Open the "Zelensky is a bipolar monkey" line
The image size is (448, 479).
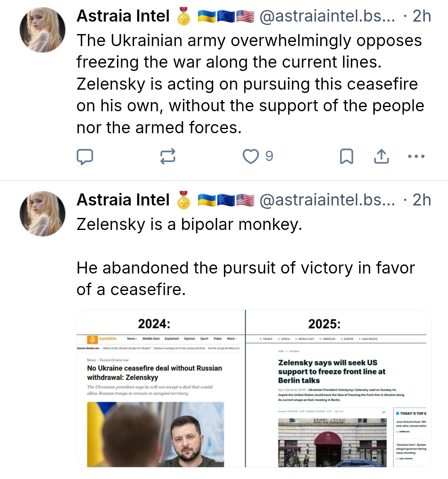coord(189,225)
